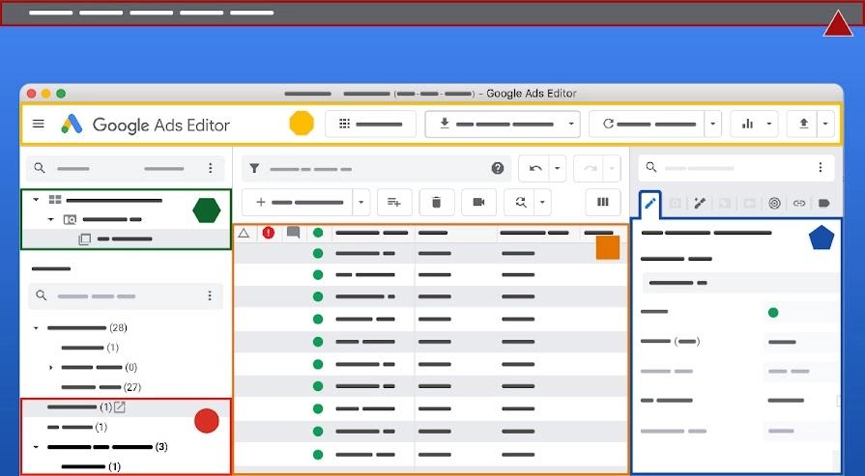Click the undo arrow button
Viewport: 865px width, 476px height.
click(x=534, y=169)
